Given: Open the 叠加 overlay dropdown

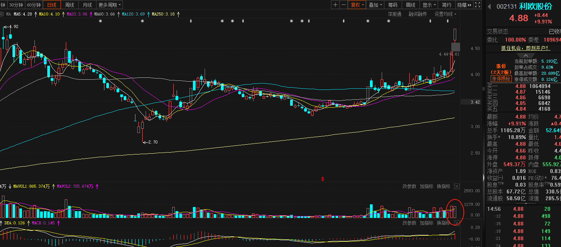Looking at the screenshot, I should pos(375,5).
